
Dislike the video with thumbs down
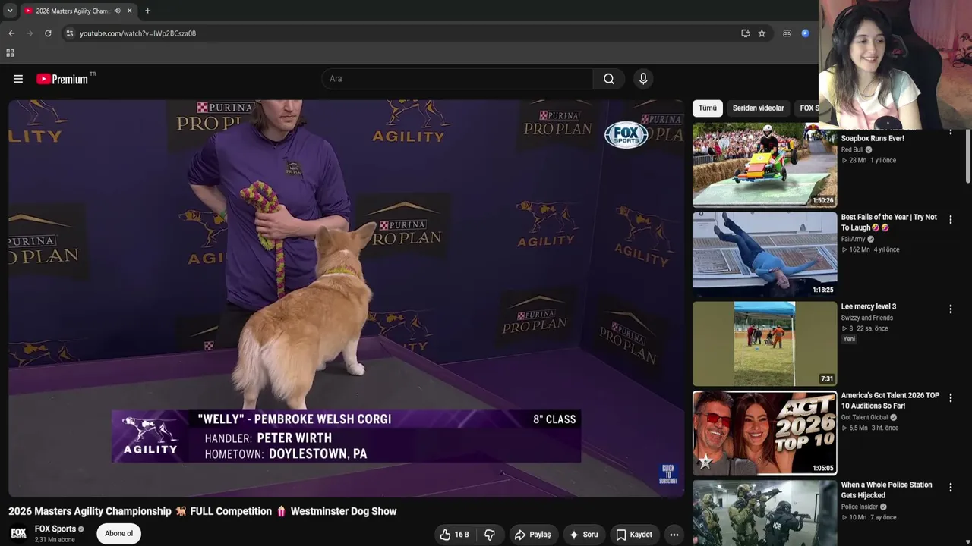pos(490,535)
